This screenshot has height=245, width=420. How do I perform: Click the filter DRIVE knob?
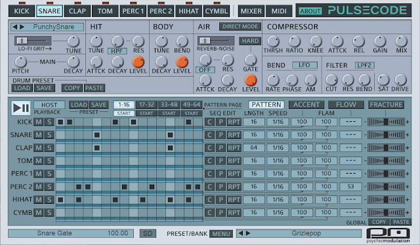pyautogui.click(x=400, y=80)
